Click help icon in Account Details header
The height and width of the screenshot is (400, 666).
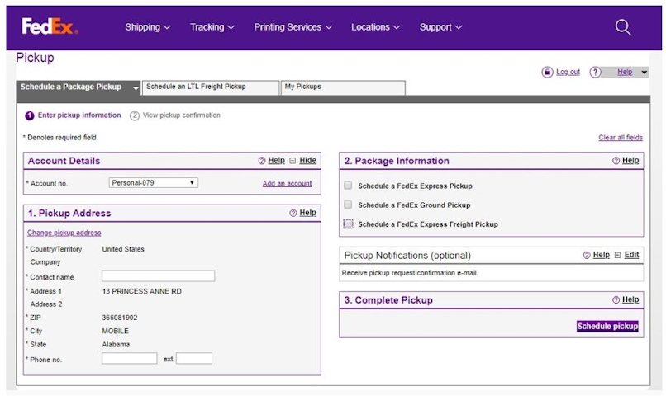click(x=262, y=161)
